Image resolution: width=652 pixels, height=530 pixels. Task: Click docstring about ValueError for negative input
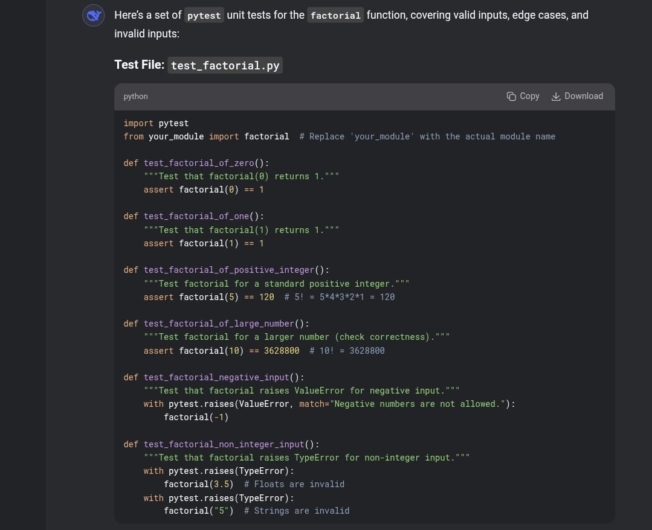(302, 391)
